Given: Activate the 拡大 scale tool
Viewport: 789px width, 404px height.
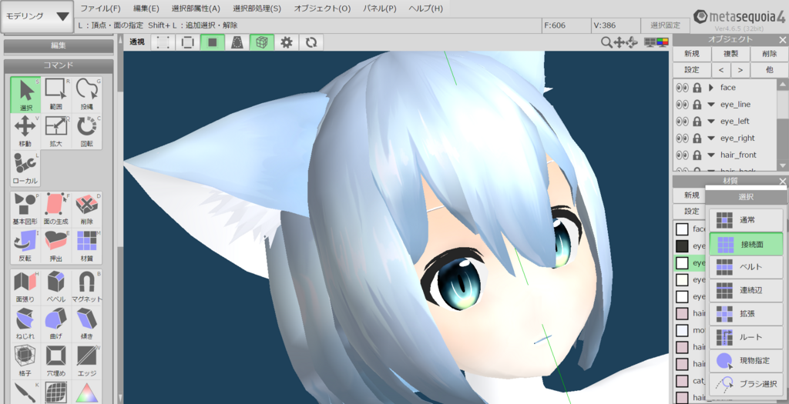Looking at the screenshot, I should pyautogui.click(x=55, y=131).
